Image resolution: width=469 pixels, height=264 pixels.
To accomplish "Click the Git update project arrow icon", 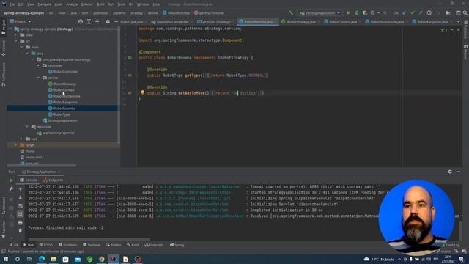I will [404, 13].
